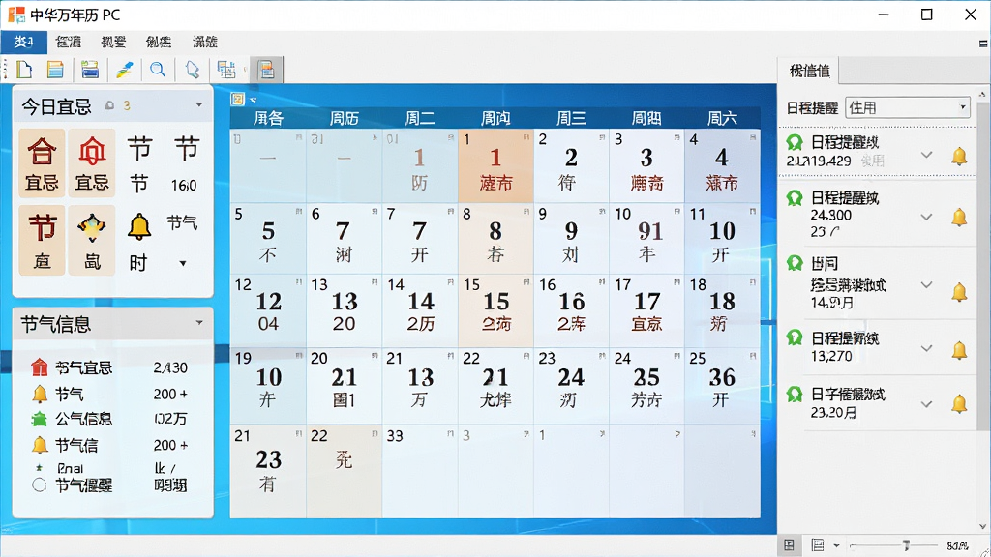This screenshot has width=991, height=557.
Task: Open the fourth menu bar item
Action: click(x=159, y=42)
